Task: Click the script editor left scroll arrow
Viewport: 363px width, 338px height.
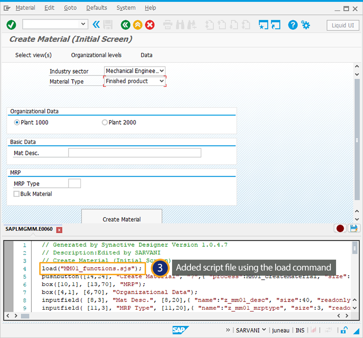Action: pyautogui.click(x=8, y=316)
